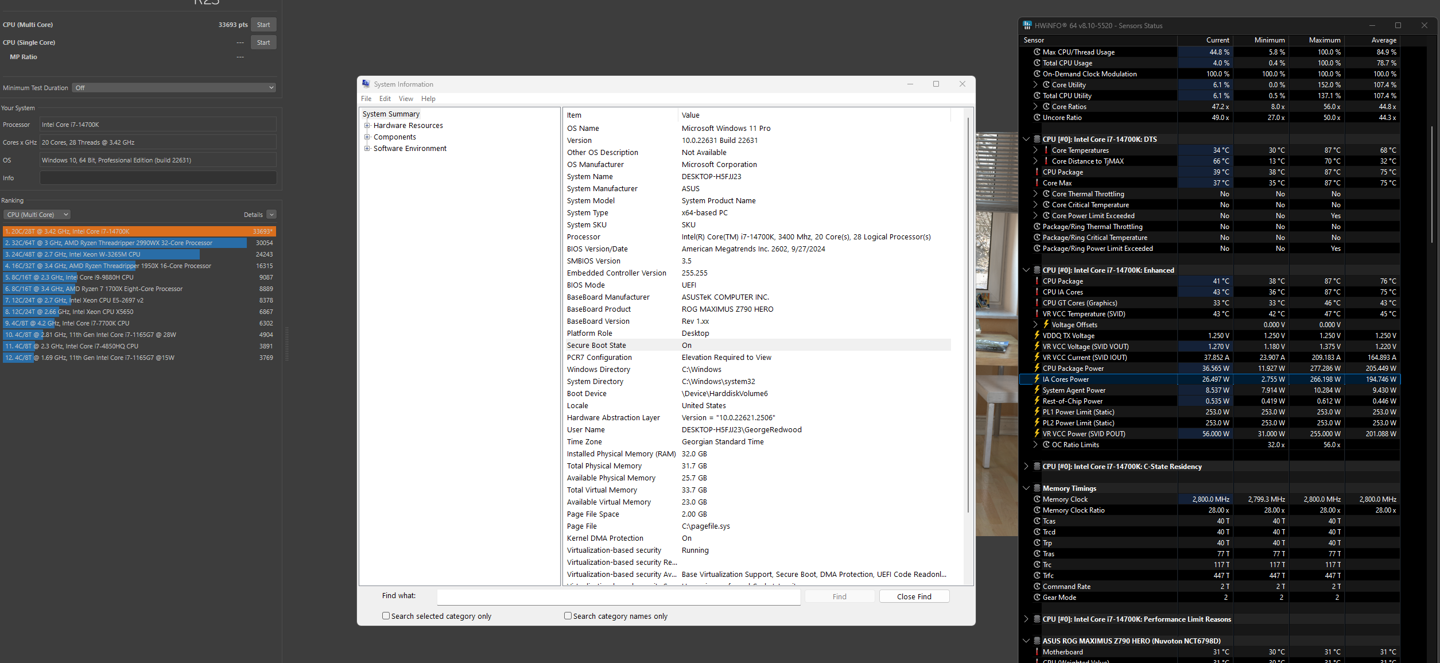Image resolution: width=1440 pixels, height=663 pixels.
Task: Click the HWiNFO app icon in title bar
Action: click(1027, 25)
